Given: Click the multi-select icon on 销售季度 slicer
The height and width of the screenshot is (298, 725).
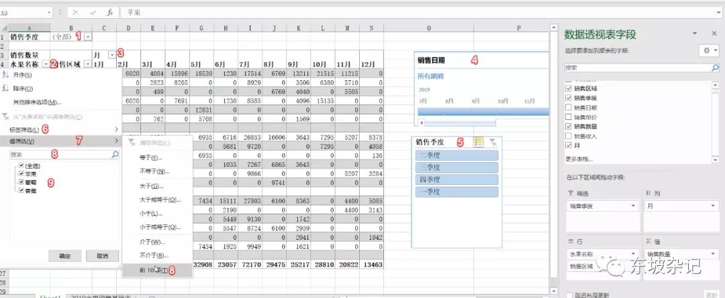Looking at the screenshot, I should [478, 142].
